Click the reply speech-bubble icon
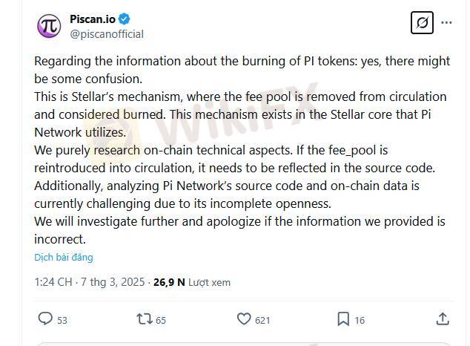This screenshot has height=346, width=470. (45, 319)
